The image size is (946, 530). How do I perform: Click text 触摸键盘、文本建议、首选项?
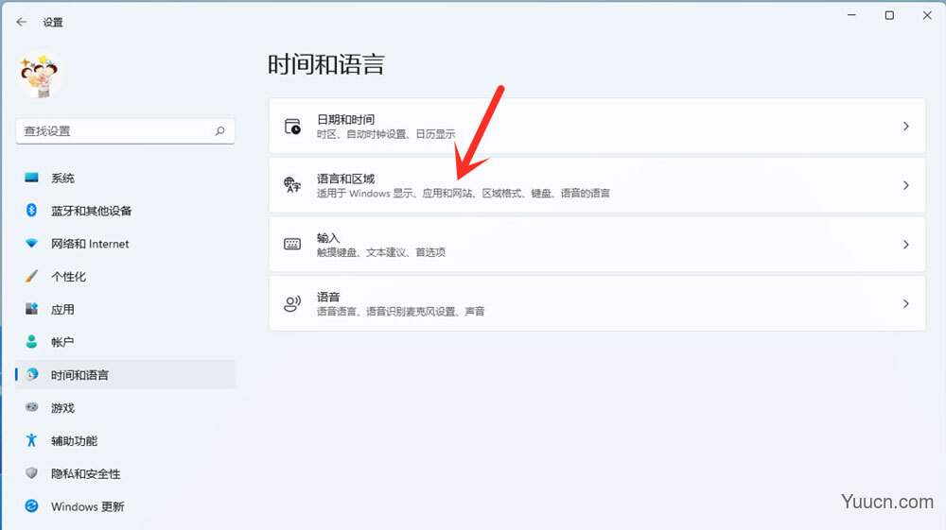pos(381,252)
